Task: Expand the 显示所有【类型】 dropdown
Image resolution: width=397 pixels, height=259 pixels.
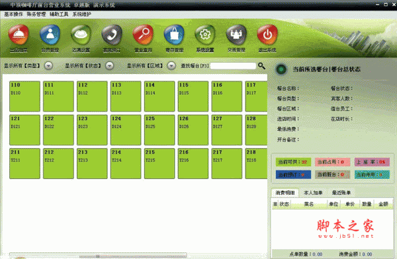Action: (x=48, y=66)
